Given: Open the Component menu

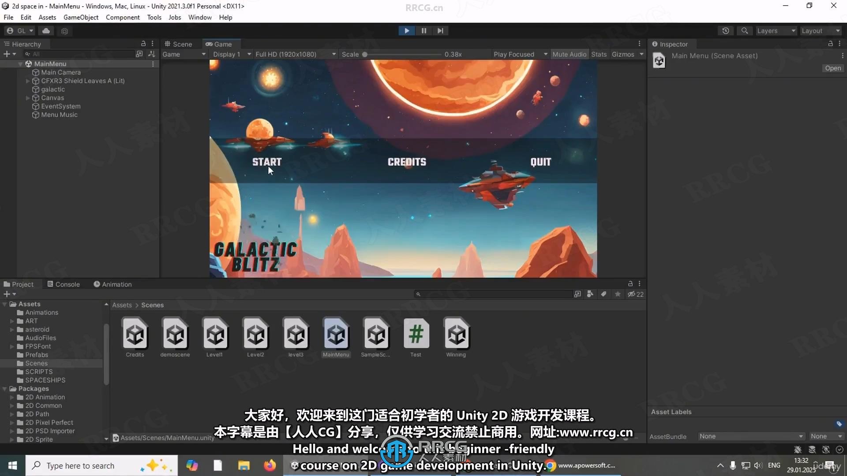Looking at the screenshot, I should click(x=123, y=17).
